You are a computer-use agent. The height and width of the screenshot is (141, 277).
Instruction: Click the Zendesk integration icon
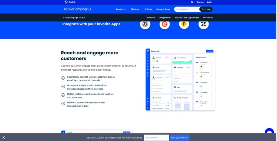click(x=203, y=24)
